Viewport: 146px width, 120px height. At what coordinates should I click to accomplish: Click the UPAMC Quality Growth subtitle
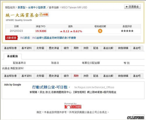[x=19, y=20]
